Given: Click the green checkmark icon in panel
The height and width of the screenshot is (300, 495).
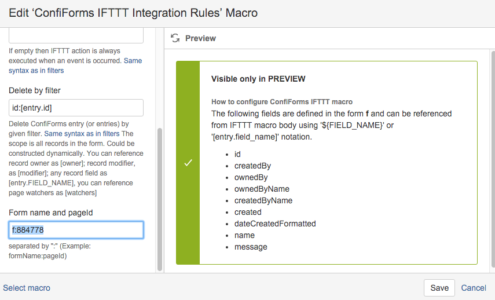Looking at the screenshot, I should [188, 163].
